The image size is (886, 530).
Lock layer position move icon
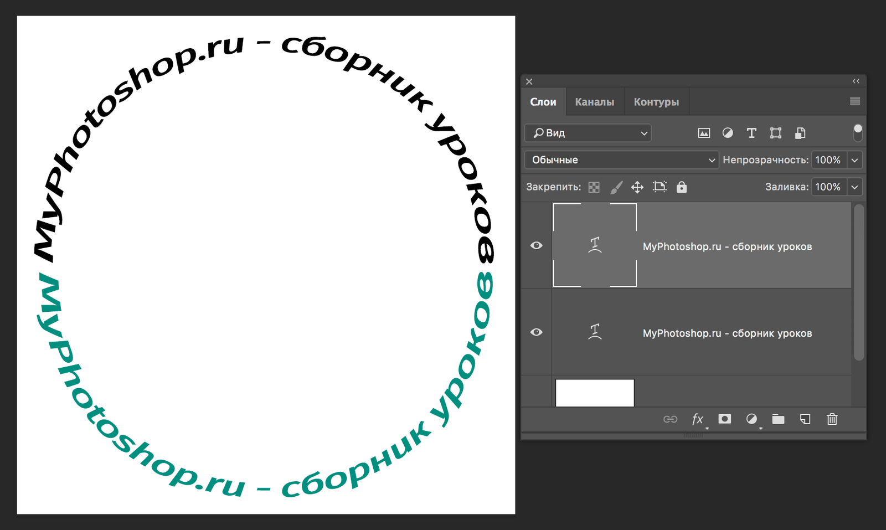637,187
